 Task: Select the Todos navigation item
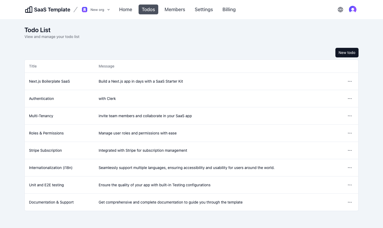point(148,9)
